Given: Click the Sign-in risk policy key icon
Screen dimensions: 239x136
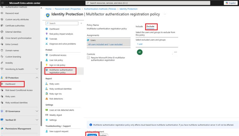Looking at the screenshot, I should 47,65.
